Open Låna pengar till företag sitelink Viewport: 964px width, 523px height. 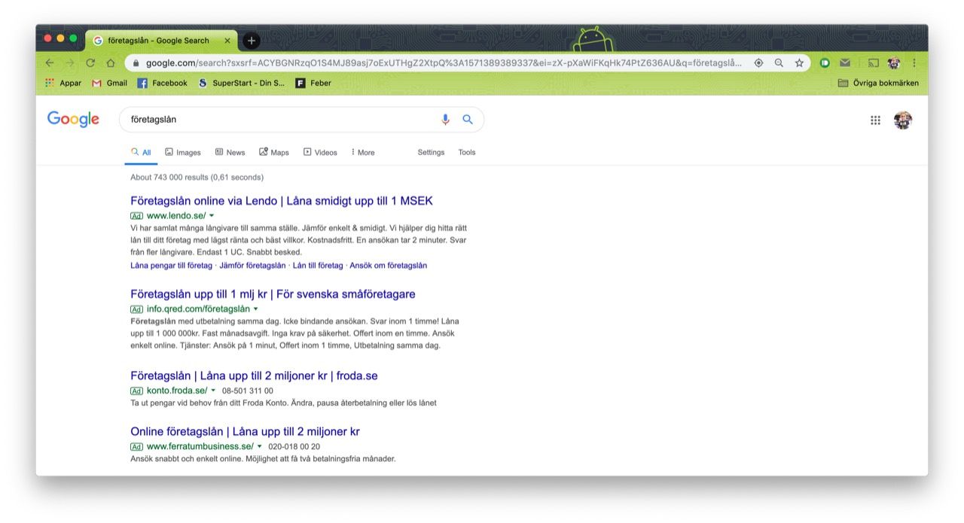(171, 266)
